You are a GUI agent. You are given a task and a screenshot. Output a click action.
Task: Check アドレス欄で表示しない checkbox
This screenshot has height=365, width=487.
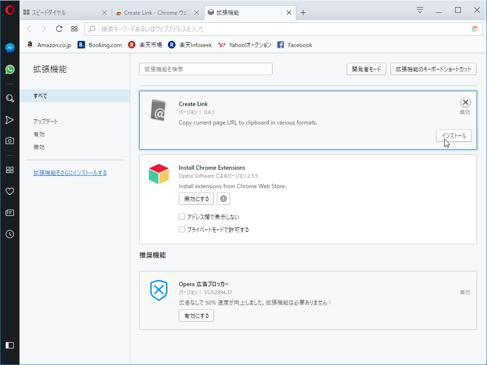(x=182, y=216)
